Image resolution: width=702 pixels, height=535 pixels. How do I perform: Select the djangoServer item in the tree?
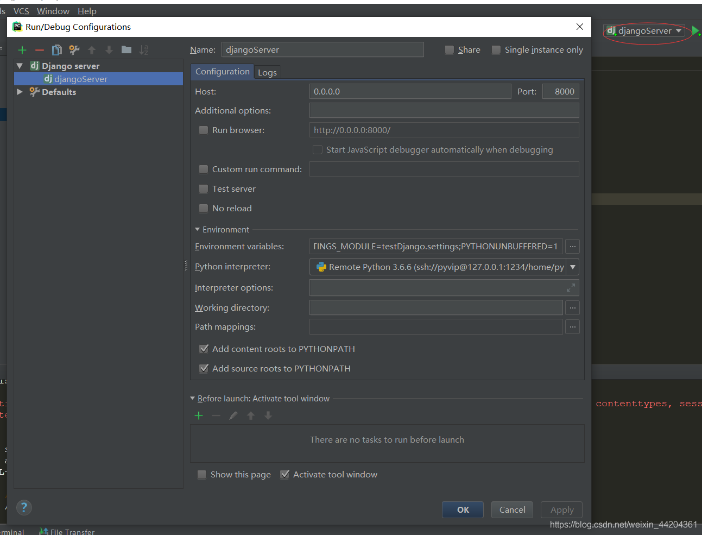click(x=98, y=79)
